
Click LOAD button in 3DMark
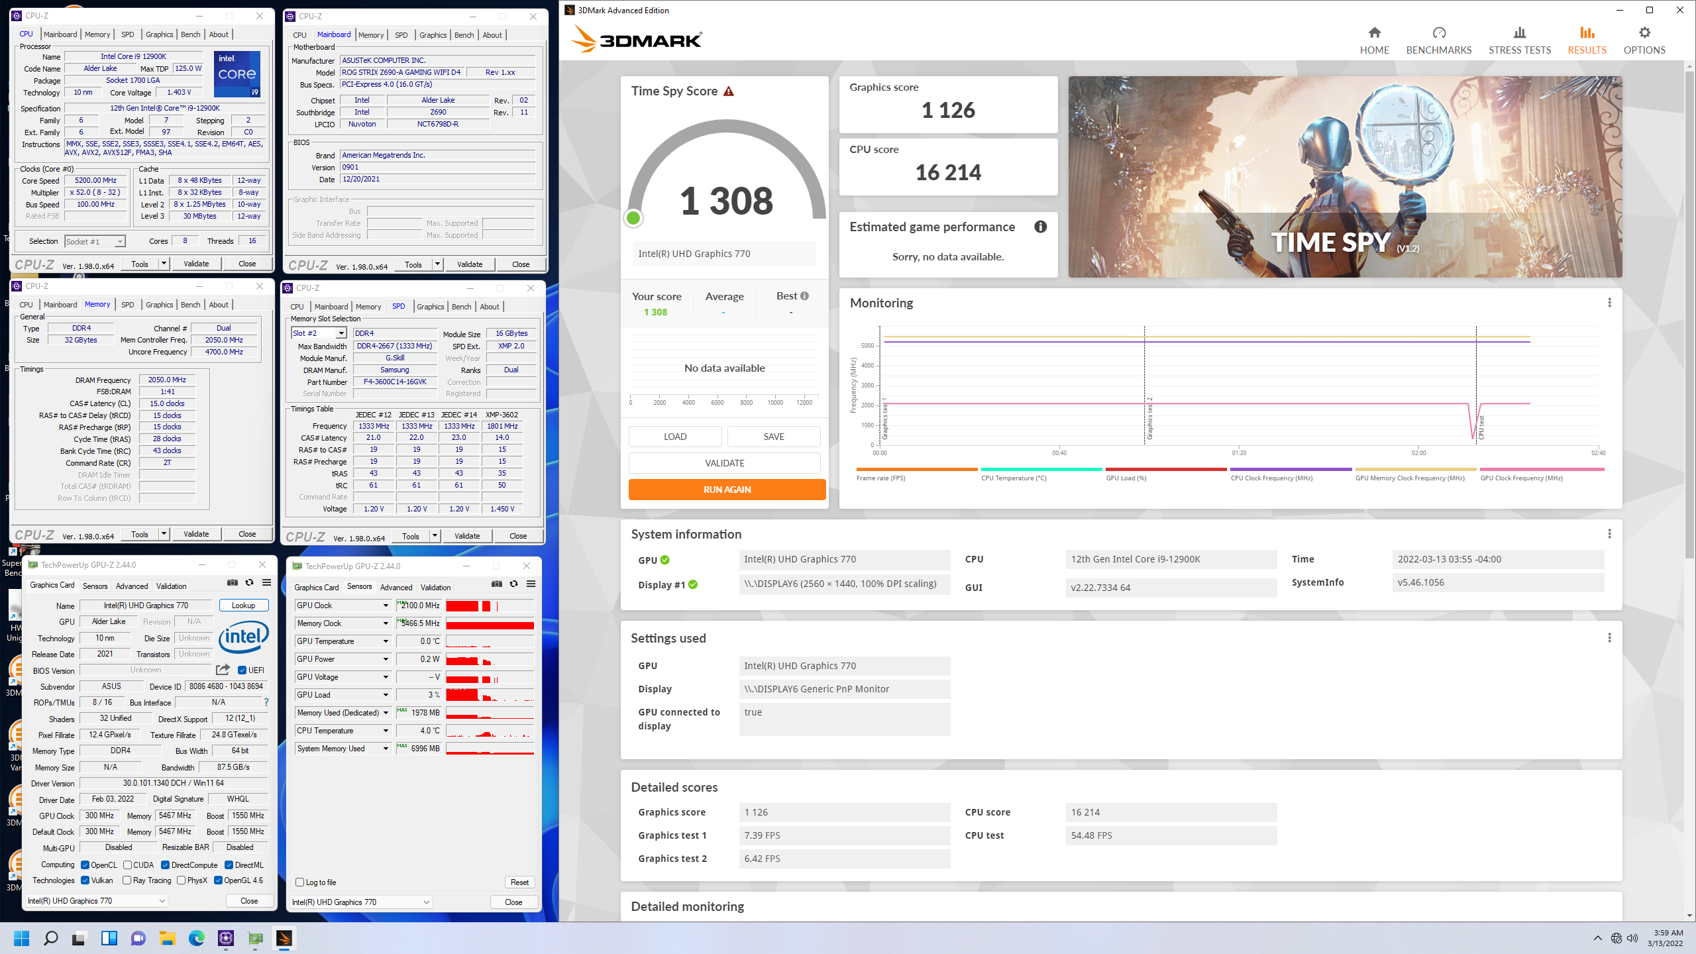coord(675,437)
